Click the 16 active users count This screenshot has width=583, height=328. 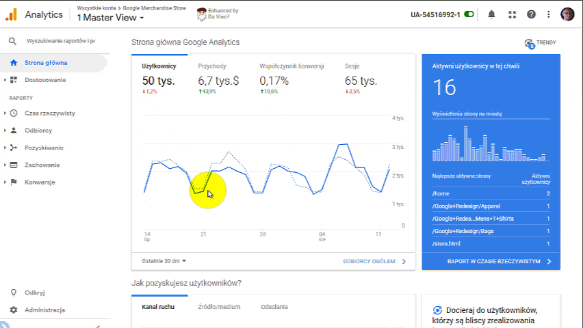[444, 87]
